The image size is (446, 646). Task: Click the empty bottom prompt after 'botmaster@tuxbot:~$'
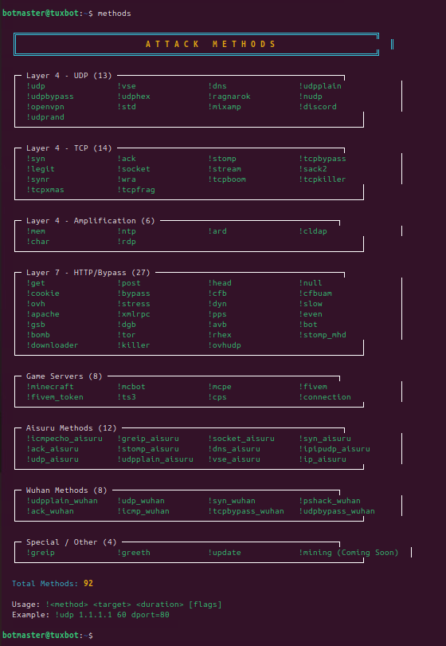point(96,636)
